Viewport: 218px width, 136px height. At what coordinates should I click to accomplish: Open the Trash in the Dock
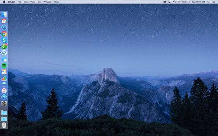coord(4,125)
